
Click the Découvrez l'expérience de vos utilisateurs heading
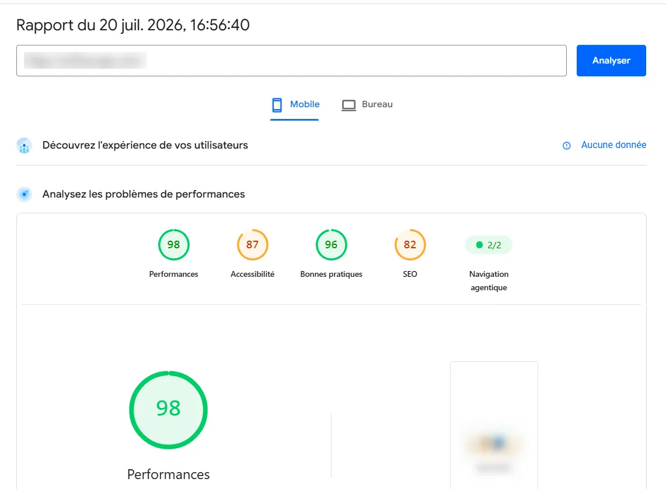(x=145, y=146)
